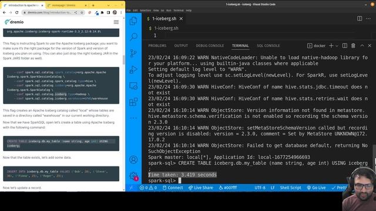Switch to the Debug Console tab
Image resolution: width=376 pixels, height=211 pixels.
point(210,46)
